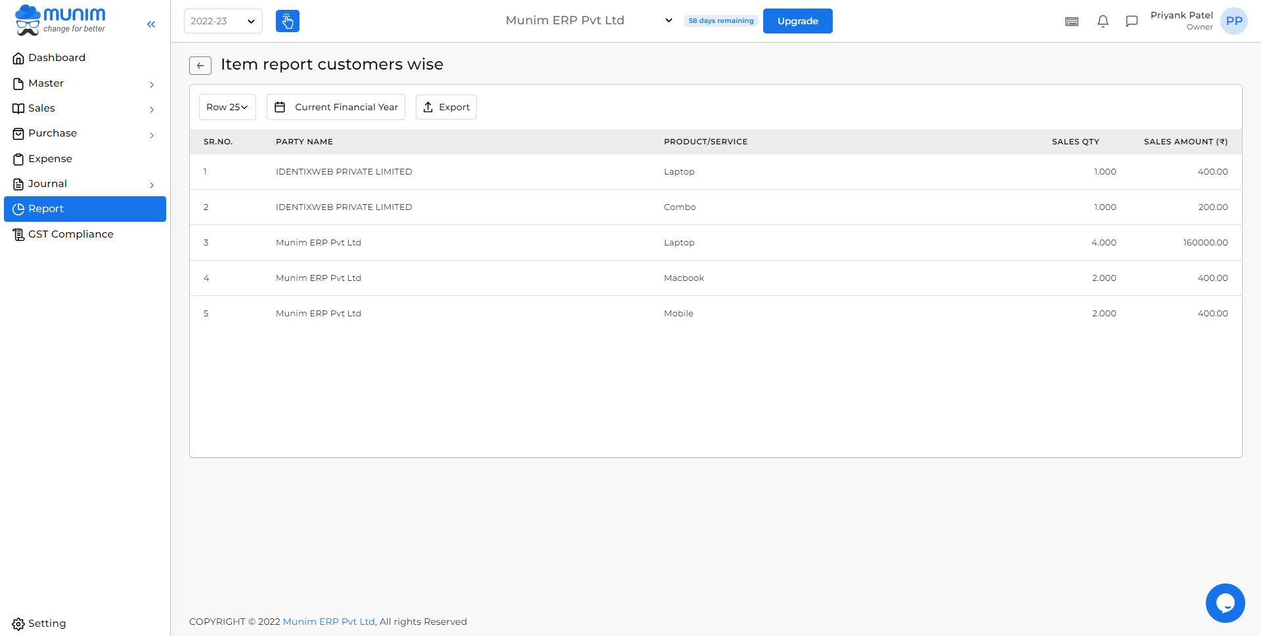Collapse the sidebar with double-chevron icon
This screenshot has width=1261, height=636.
point(151,24)
